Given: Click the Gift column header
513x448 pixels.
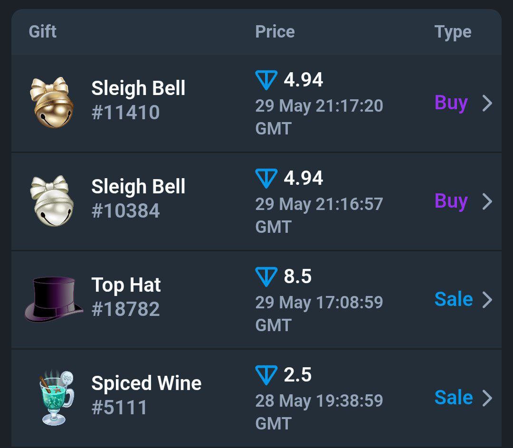Looking at the screenshot, I should (x=43, y=32).
